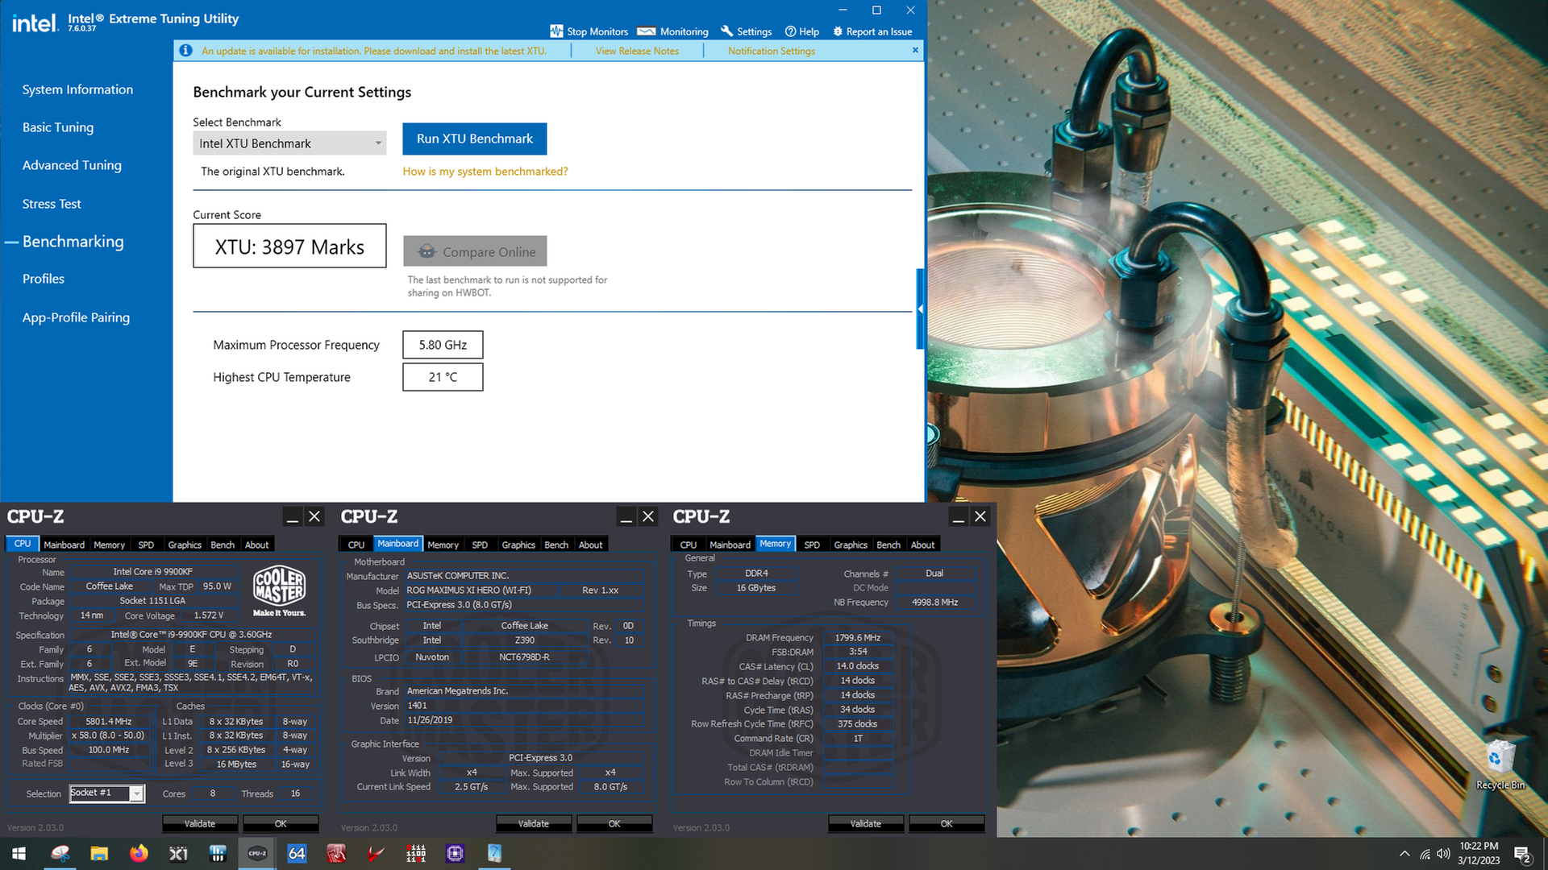The image size is (1548, 870).
Task: Run the XTU Benchmark
Action: point(475,139)
